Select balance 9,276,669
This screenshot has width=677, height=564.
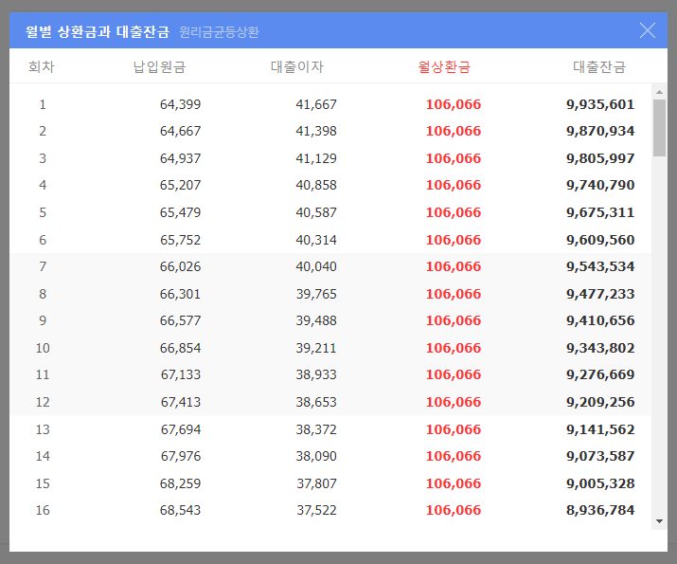pyautogui.click(x=600, y=374)
